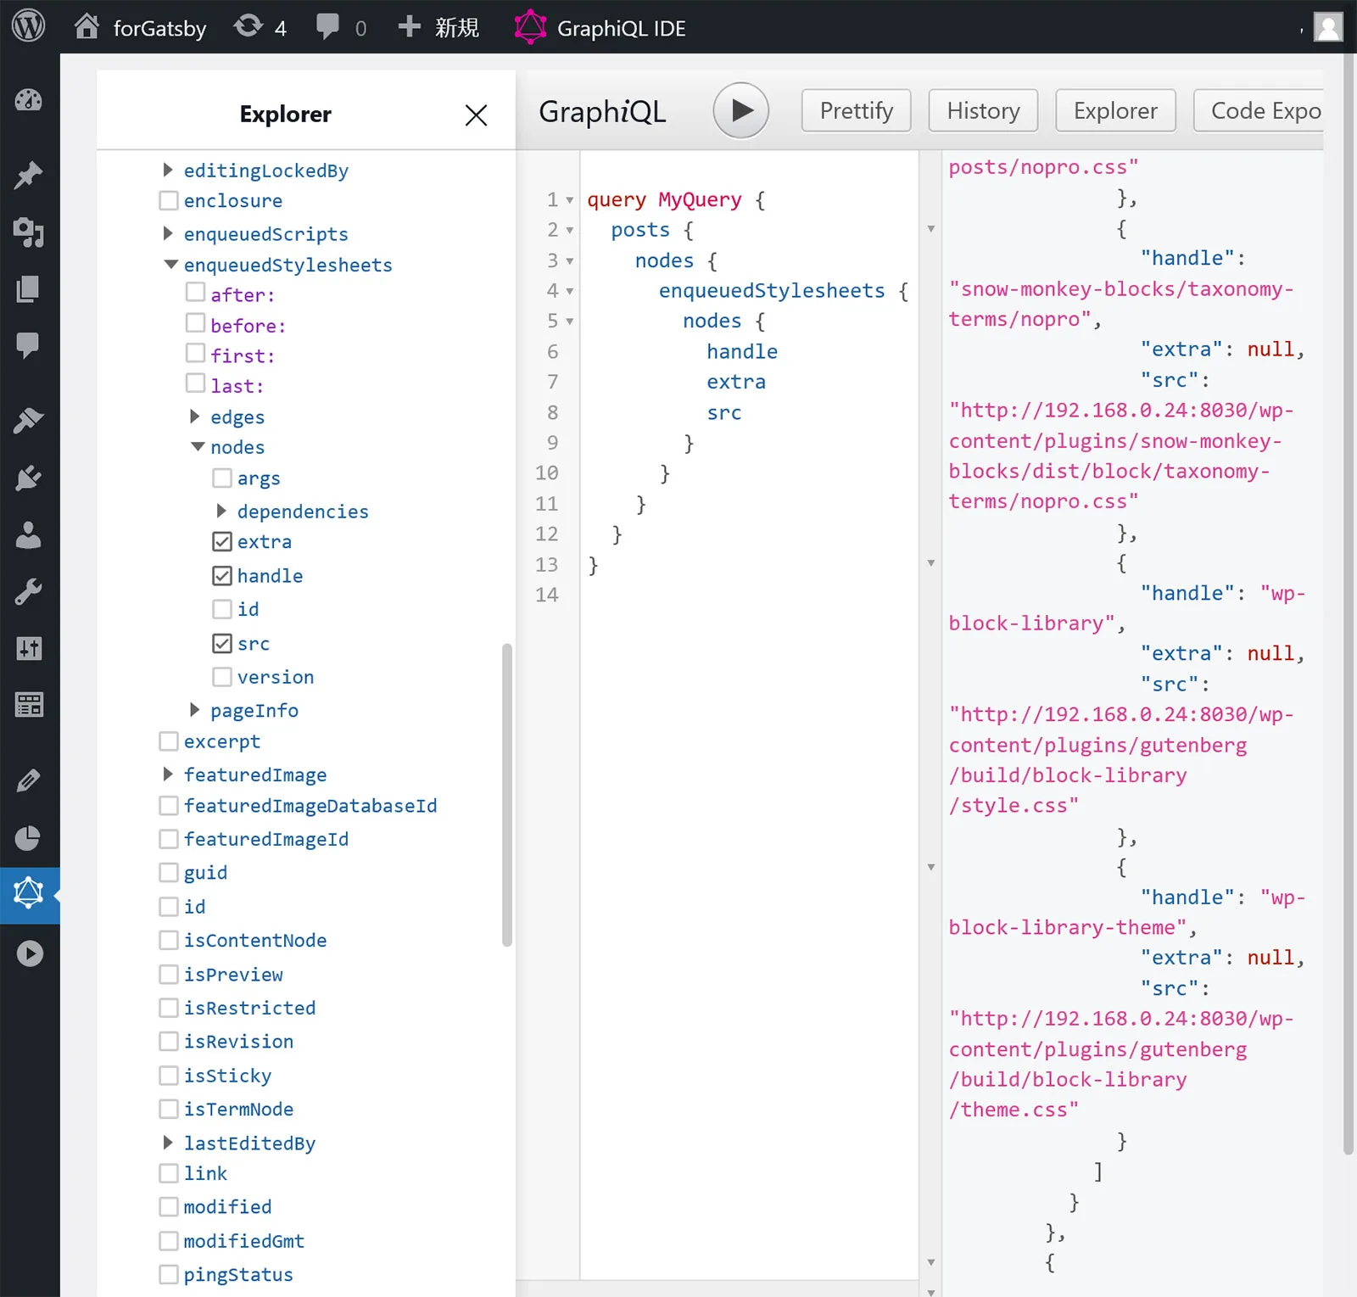Click the updates refresh icon in admin bar
The image size is (1357, 1297).
249,27
